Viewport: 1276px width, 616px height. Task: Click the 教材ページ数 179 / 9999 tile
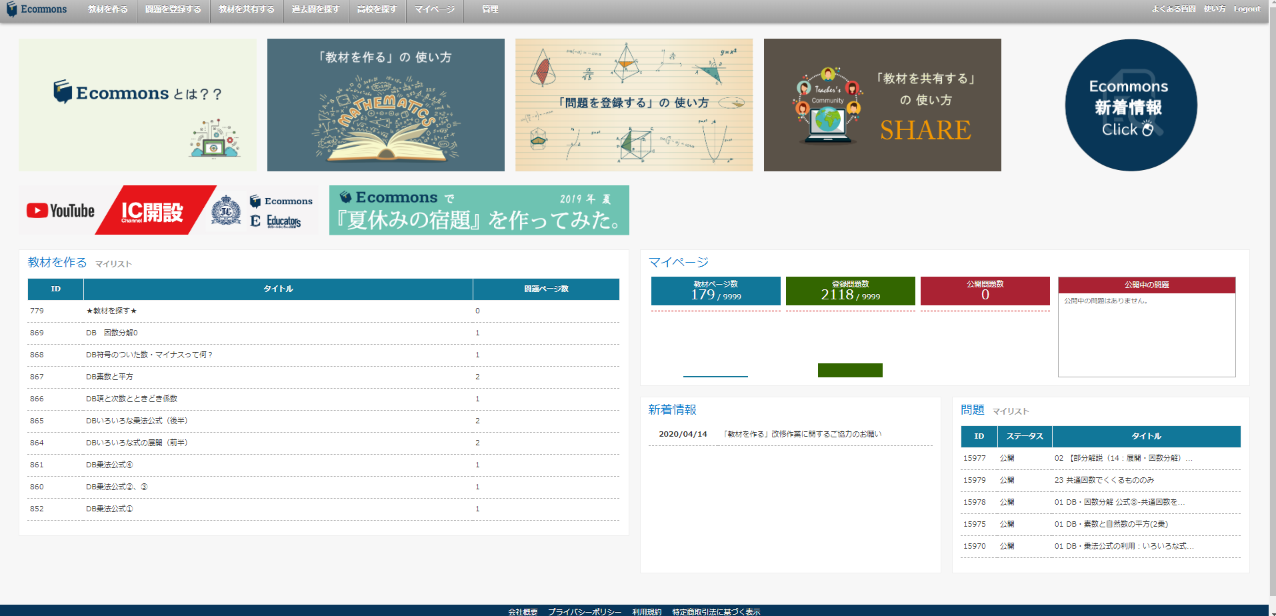pos(716,291)
